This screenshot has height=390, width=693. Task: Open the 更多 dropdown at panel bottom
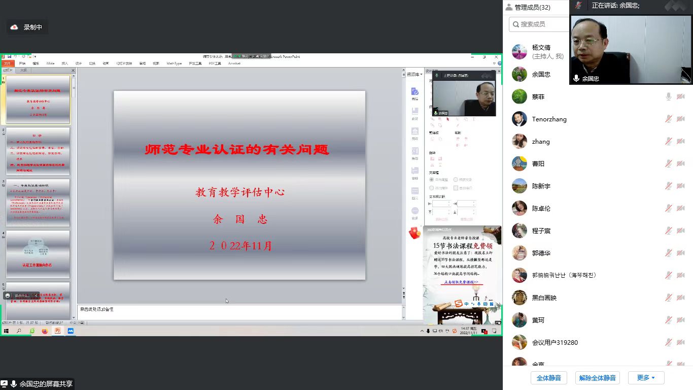(646, 378)
